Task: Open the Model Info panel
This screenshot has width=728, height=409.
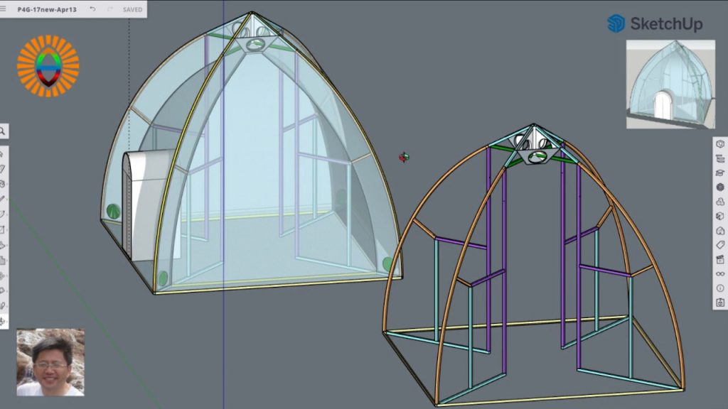Action: tap(720, 288)
